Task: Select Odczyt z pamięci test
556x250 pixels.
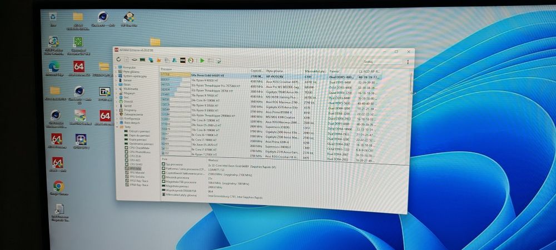Action: [x=137, y=131]
